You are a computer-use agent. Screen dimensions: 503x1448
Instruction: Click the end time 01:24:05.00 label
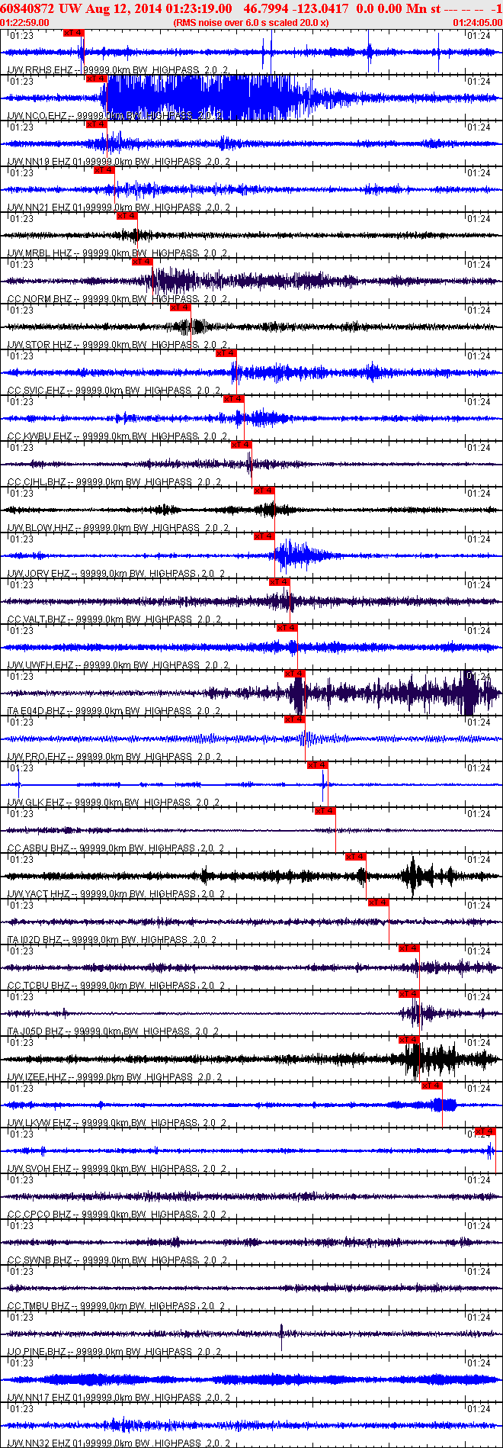coord(477,22)
